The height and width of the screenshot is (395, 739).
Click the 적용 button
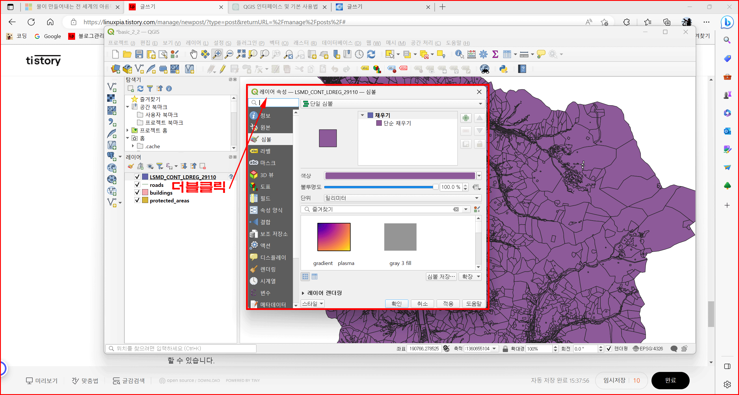(448, 304)
